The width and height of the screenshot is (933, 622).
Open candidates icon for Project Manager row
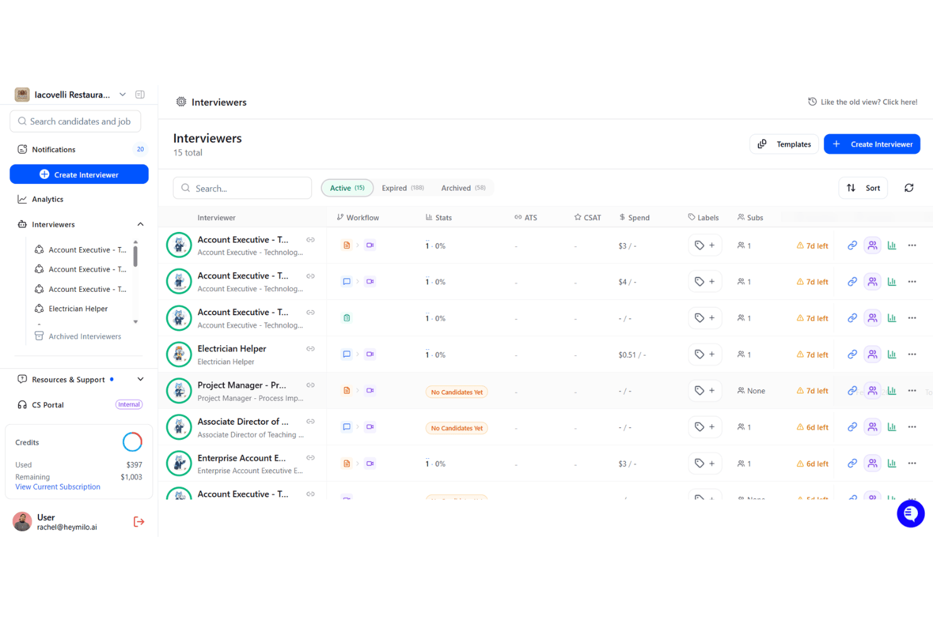[872, 391]
